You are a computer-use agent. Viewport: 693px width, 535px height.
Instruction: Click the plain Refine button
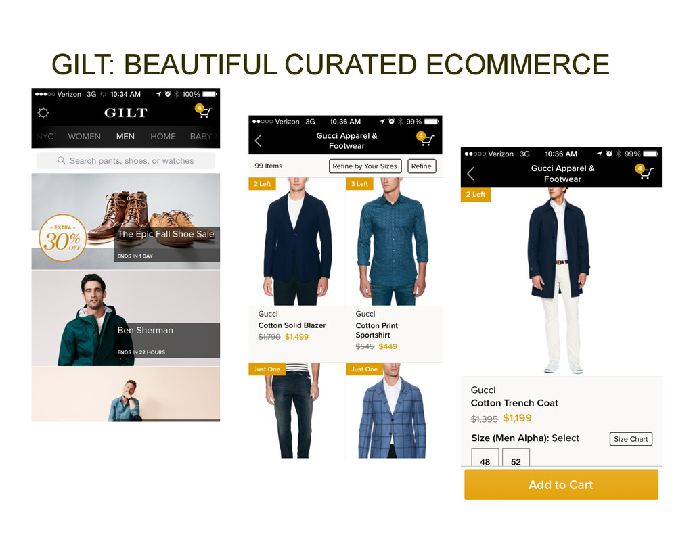point(421,166)
